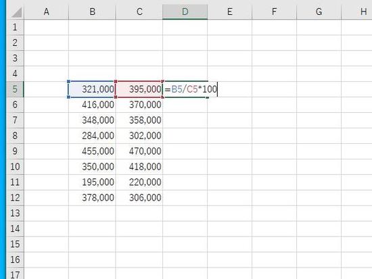Select column G header
Image resolution: width=372 pixels, height=279 pixels.
(319, 11)
